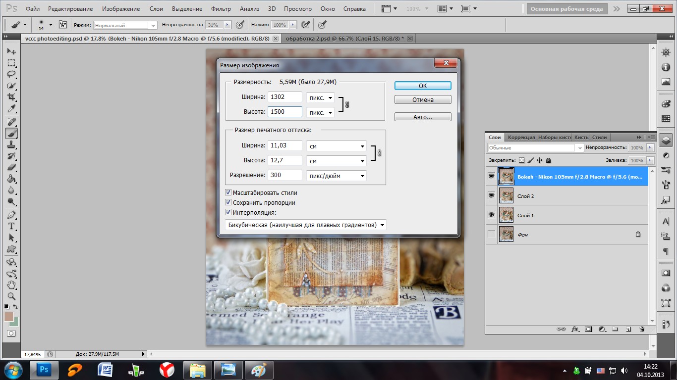Select the Blur tool
Viewport: 677px width, 380px height.
11,190
